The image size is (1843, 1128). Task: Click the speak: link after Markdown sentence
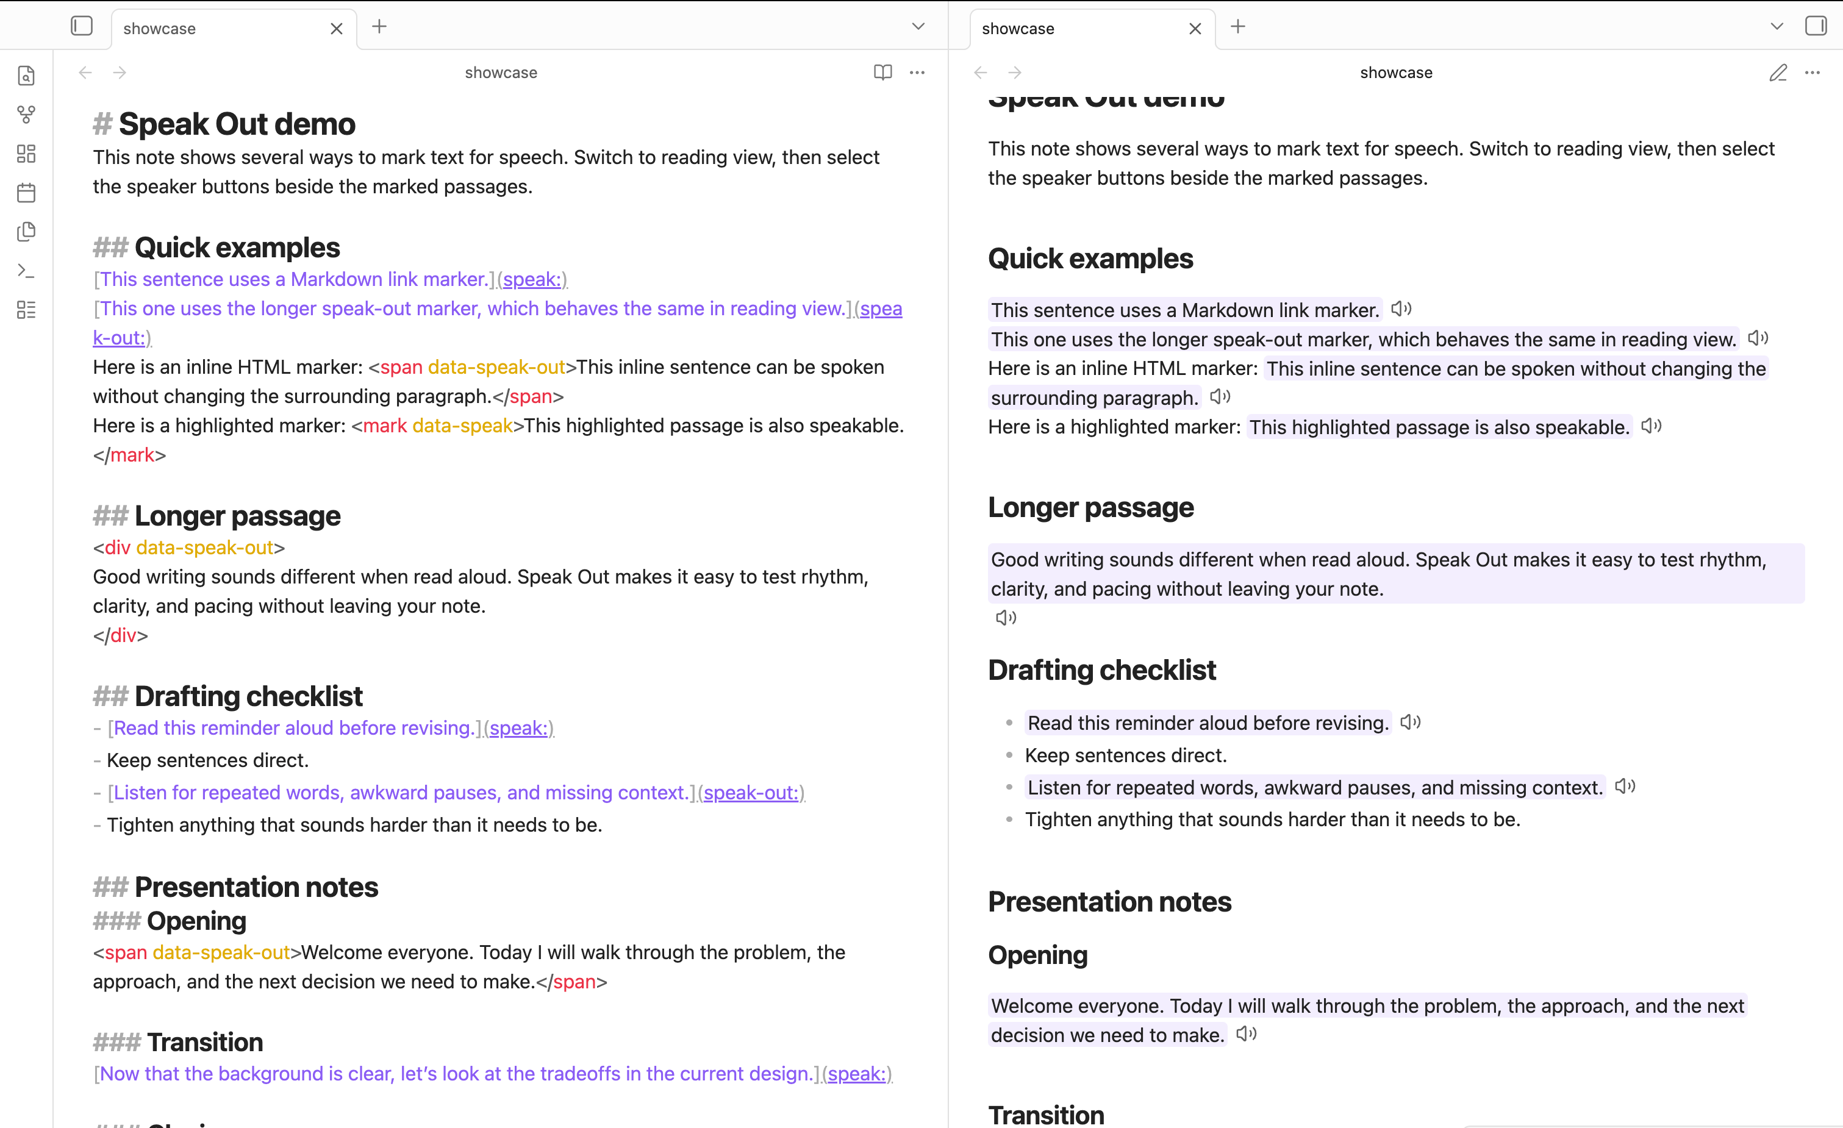tap(532, 279)
